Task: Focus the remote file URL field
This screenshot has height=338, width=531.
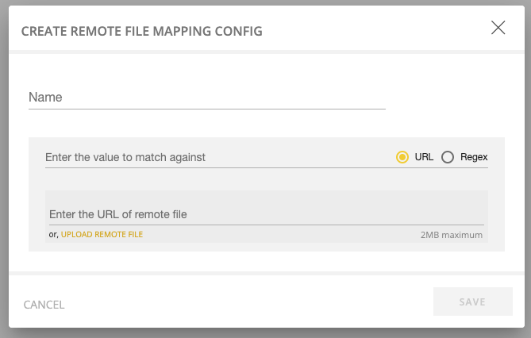Action: pos(267,214)
